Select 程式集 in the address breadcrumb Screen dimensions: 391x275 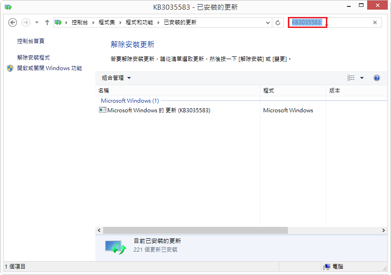pyautogui.click(x=107, y=22)
